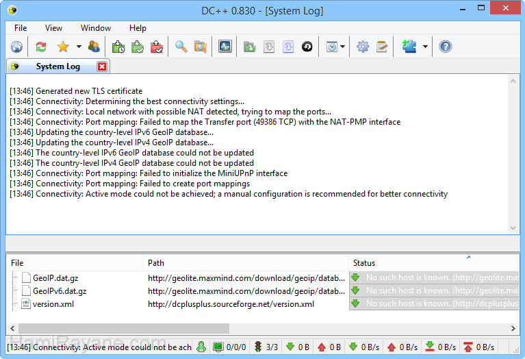This screenshot has width=525, height=359.
Task: Click the log's scroll down arrow
Action: click(x=513, y=228)
